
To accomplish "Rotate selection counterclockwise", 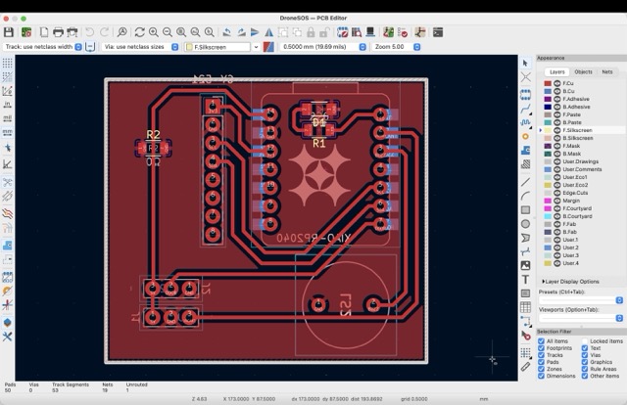I will pos(226,32).
